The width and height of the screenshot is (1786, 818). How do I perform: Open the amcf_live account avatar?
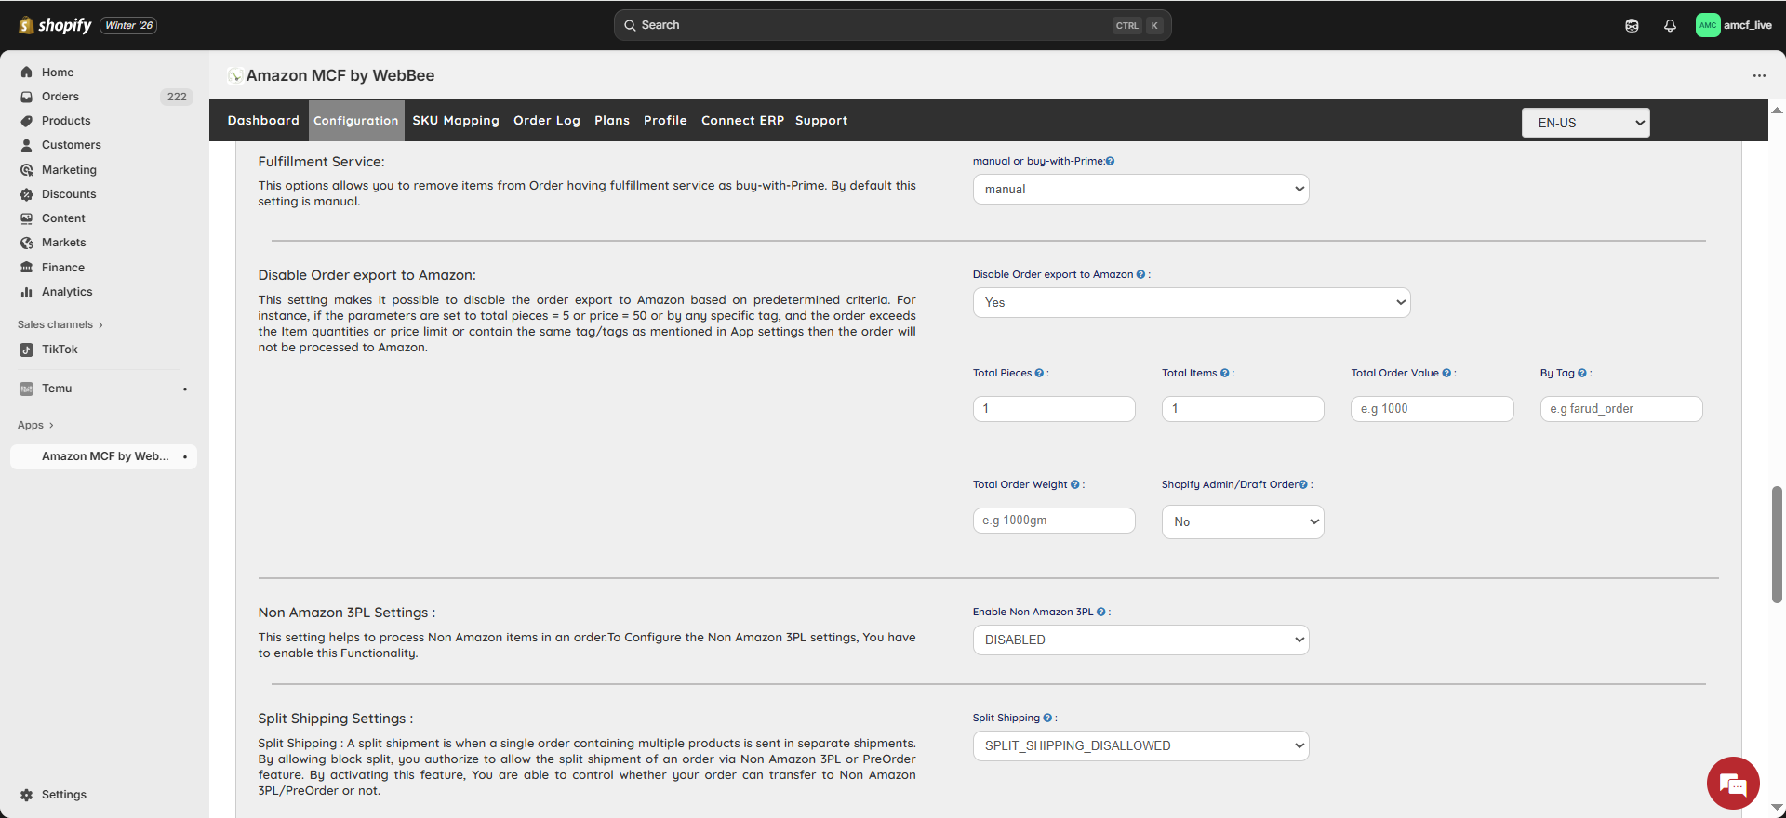pos(1708,25)
